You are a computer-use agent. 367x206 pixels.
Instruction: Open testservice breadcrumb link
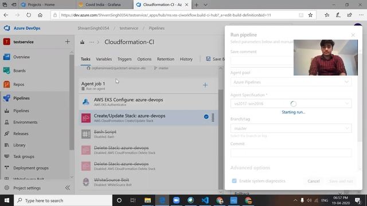(128, 28)
